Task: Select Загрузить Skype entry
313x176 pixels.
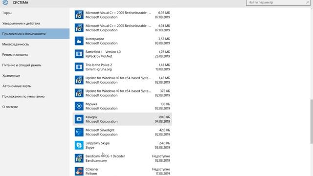Action: [x=122, y=145]
